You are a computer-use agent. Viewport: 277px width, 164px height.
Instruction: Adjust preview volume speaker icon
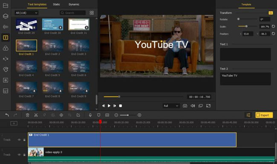pos(193,106)
